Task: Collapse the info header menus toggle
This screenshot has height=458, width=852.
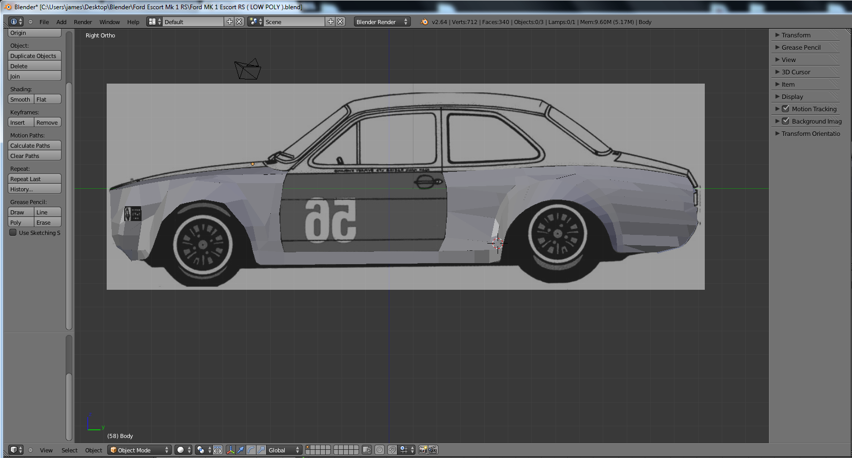Action: 30,22
